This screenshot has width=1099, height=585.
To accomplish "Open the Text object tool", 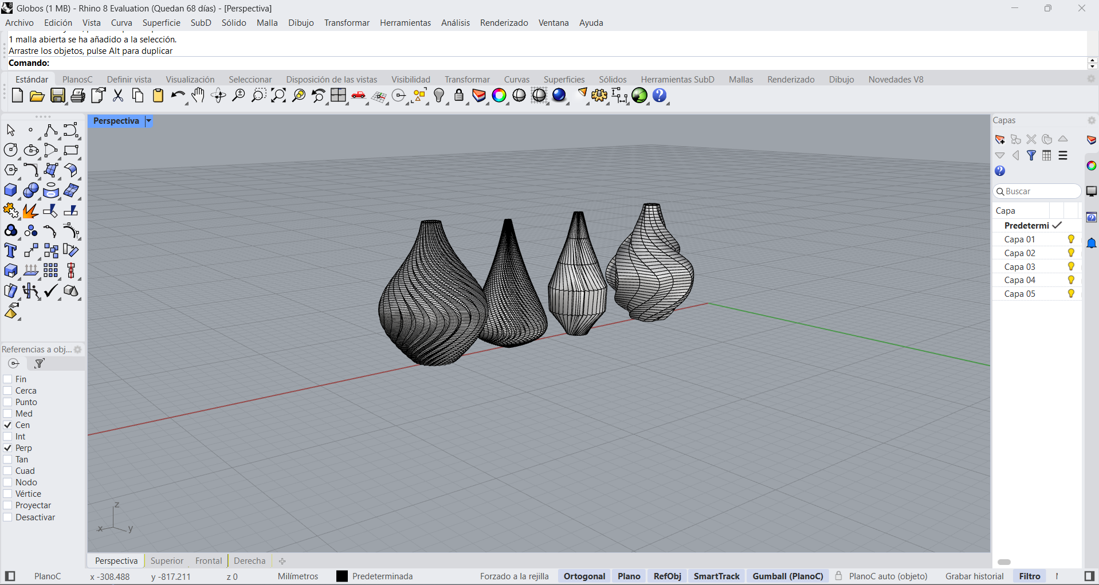I will tap(10, 250).
